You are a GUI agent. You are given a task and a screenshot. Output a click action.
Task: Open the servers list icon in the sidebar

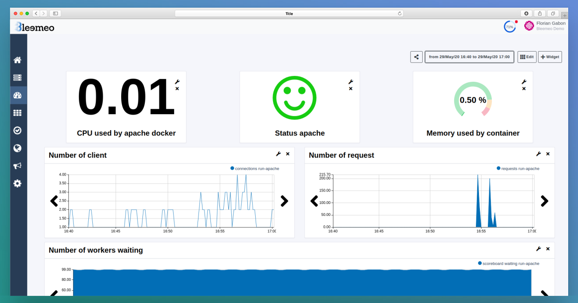coord(17,77)
